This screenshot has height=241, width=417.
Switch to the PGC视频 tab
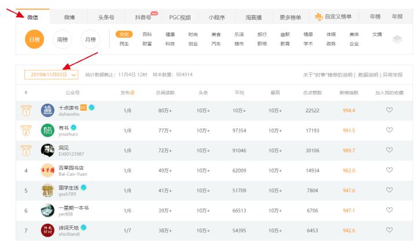(180, 17)
